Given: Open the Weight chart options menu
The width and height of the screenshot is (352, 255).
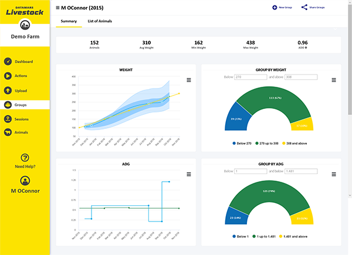Looking at the screenshot, I should coord(188,80).
